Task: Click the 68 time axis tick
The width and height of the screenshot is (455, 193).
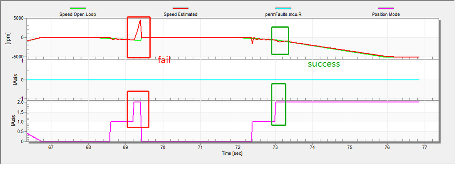Action: (88, 148)
